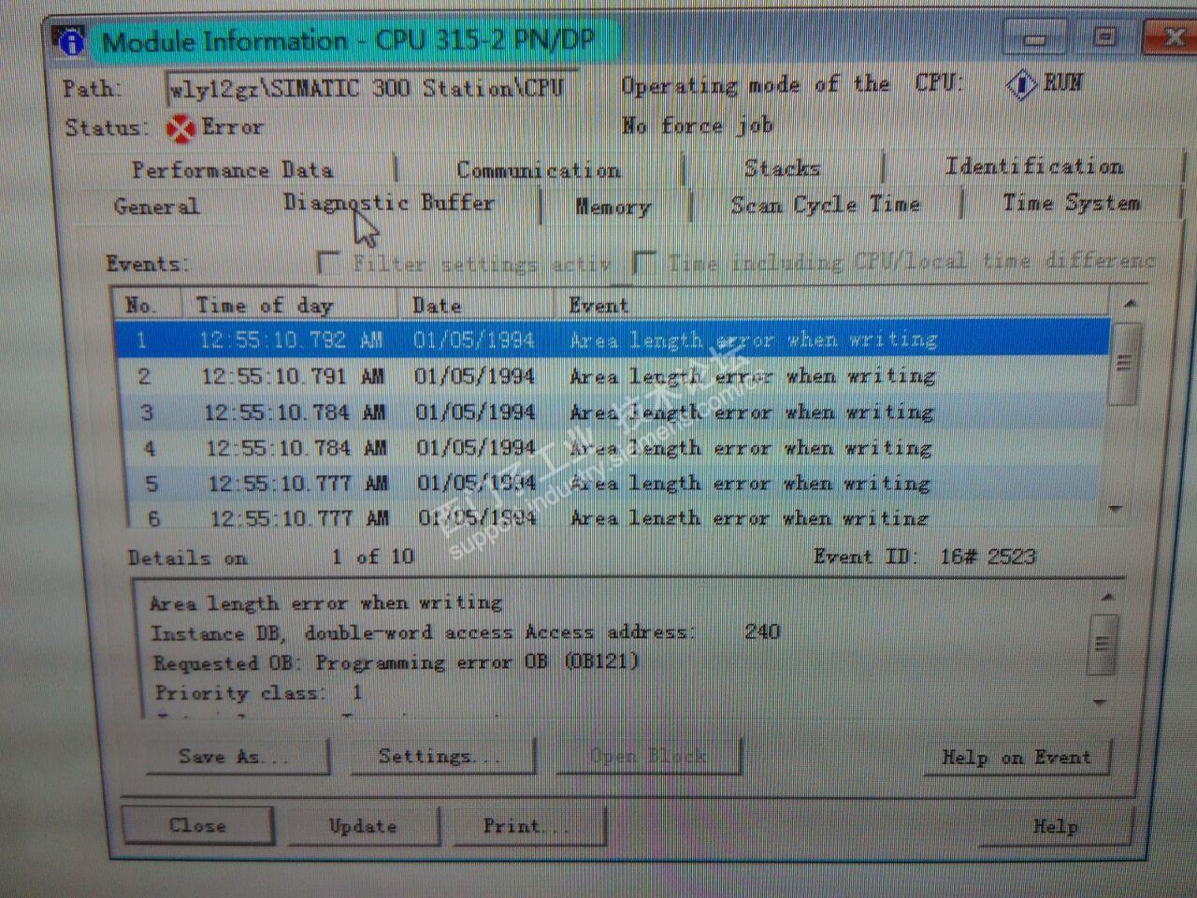Toggle Time including CPU/local time difference checkbox
The height and width of the screenshot is (898, 1197).
[643, 263]
